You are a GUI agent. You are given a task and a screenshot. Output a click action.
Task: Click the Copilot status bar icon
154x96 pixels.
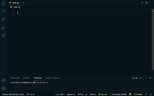coord(130,94)
